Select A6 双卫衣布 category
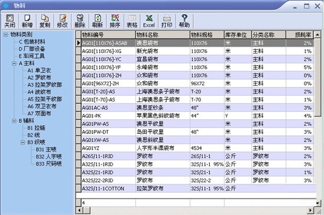This screenshot has height=215, width=324. coord(42,106)
